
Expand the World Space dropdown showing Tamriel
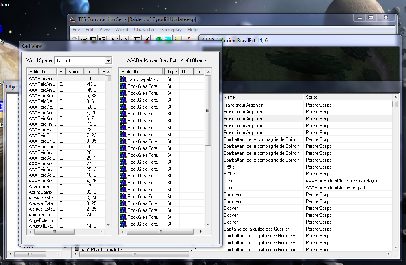108,60
